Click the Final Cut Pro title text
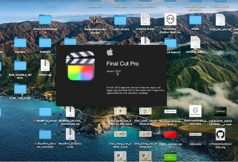This screenshot has width=238, height=162. point(123,64)
